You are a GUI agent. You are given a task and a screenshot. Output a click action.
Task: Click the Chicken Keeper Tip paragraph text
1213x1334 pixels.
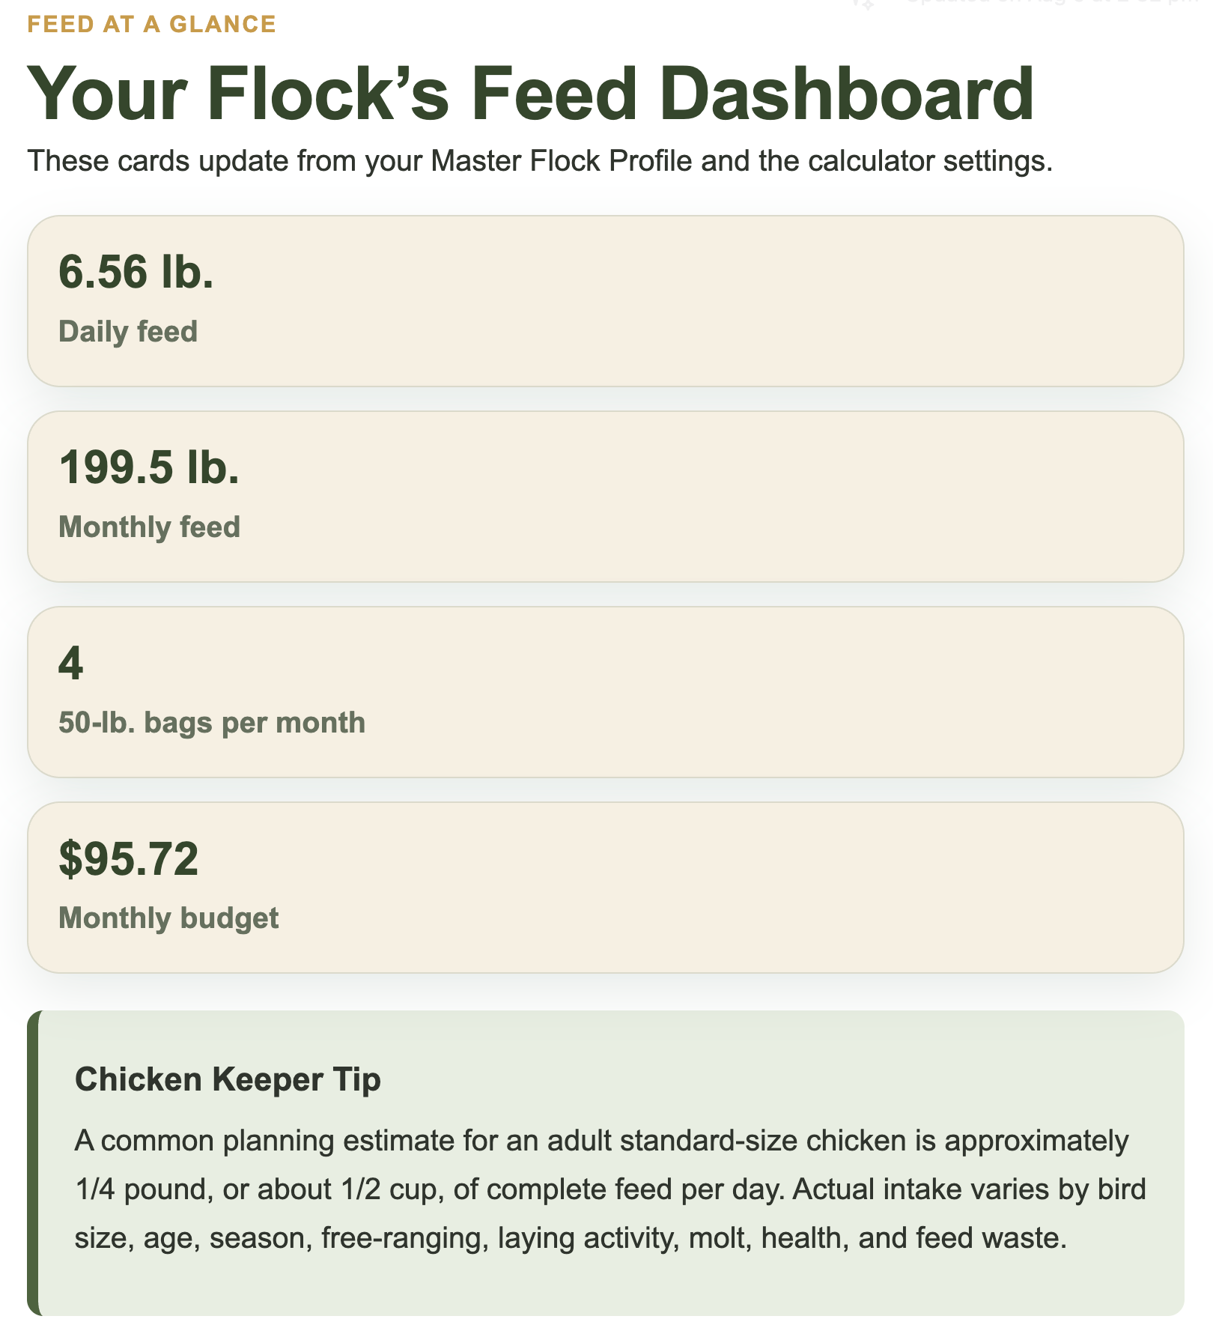point(610,1189)
